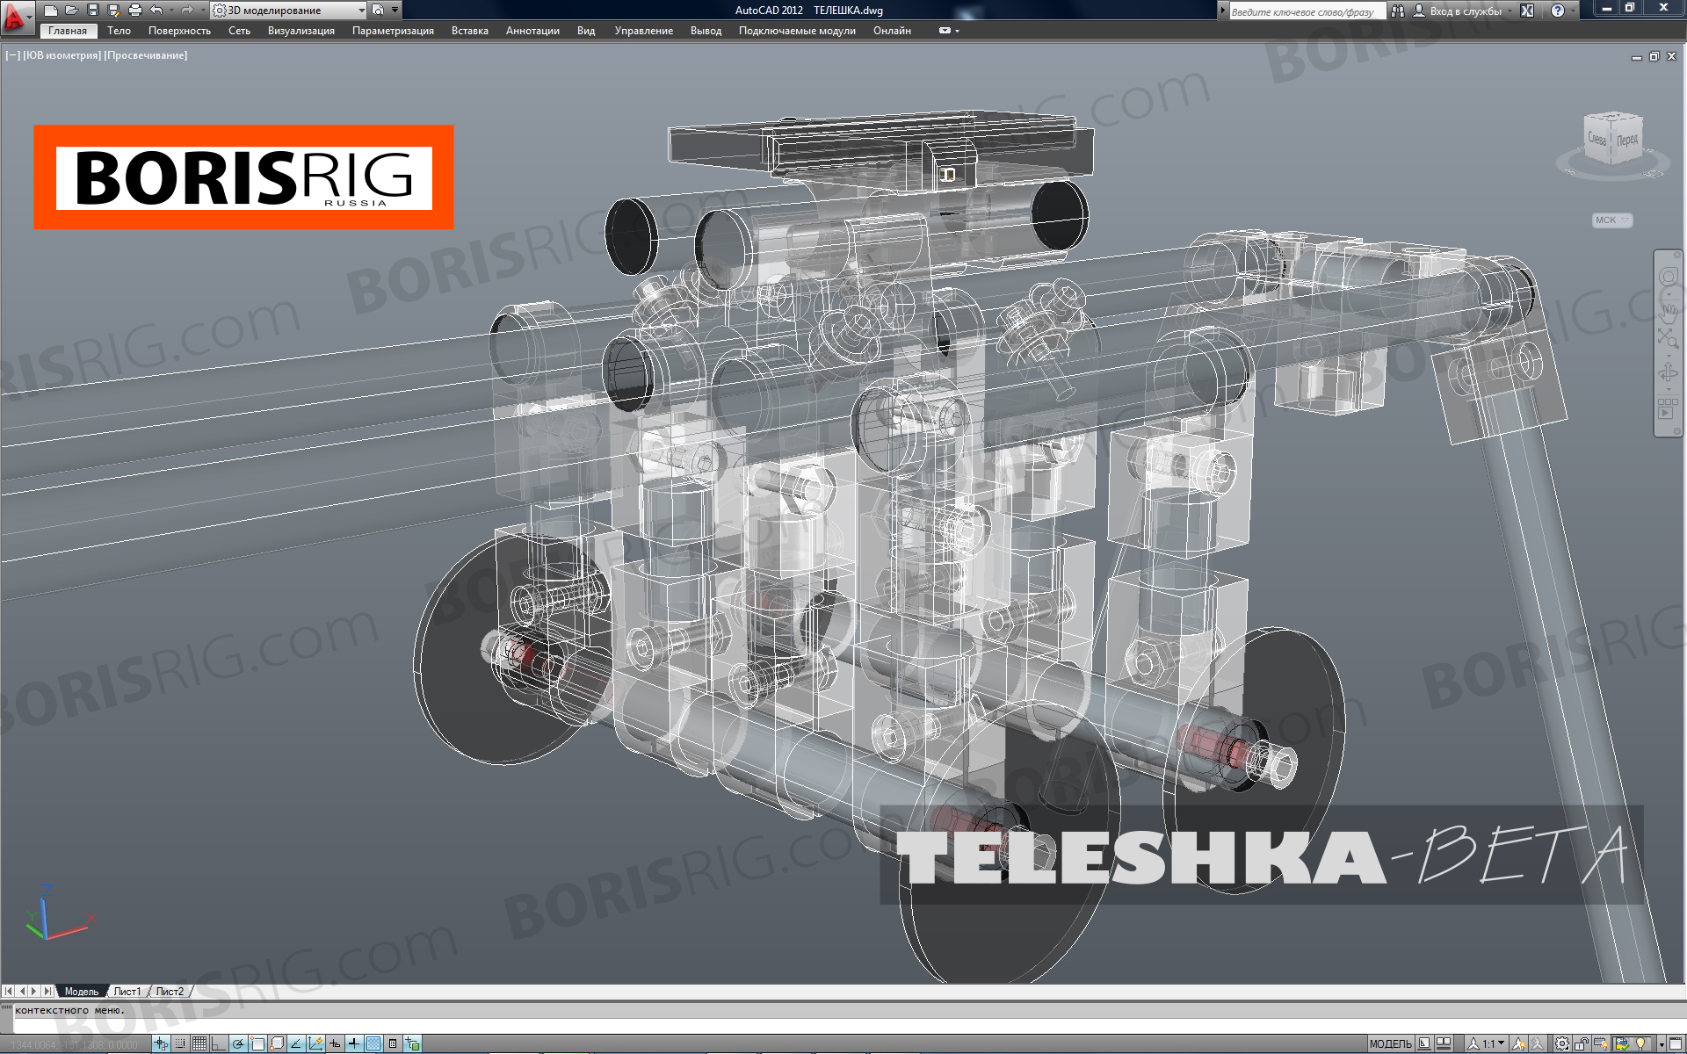The image size is (1687, 1054).
Task: Open the 3D моделирование workspace dropdown
Action: 288,11
